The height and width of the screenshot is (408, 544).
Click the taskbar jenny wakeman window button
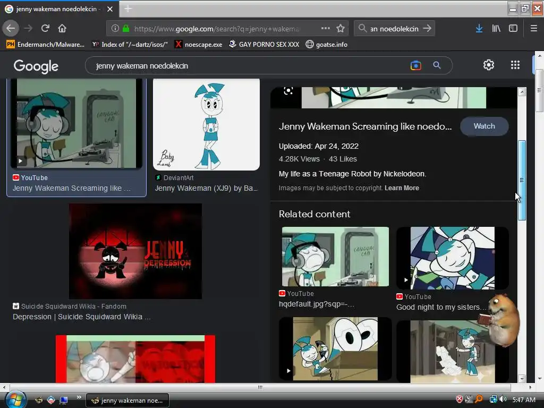[x=127, y=401]
